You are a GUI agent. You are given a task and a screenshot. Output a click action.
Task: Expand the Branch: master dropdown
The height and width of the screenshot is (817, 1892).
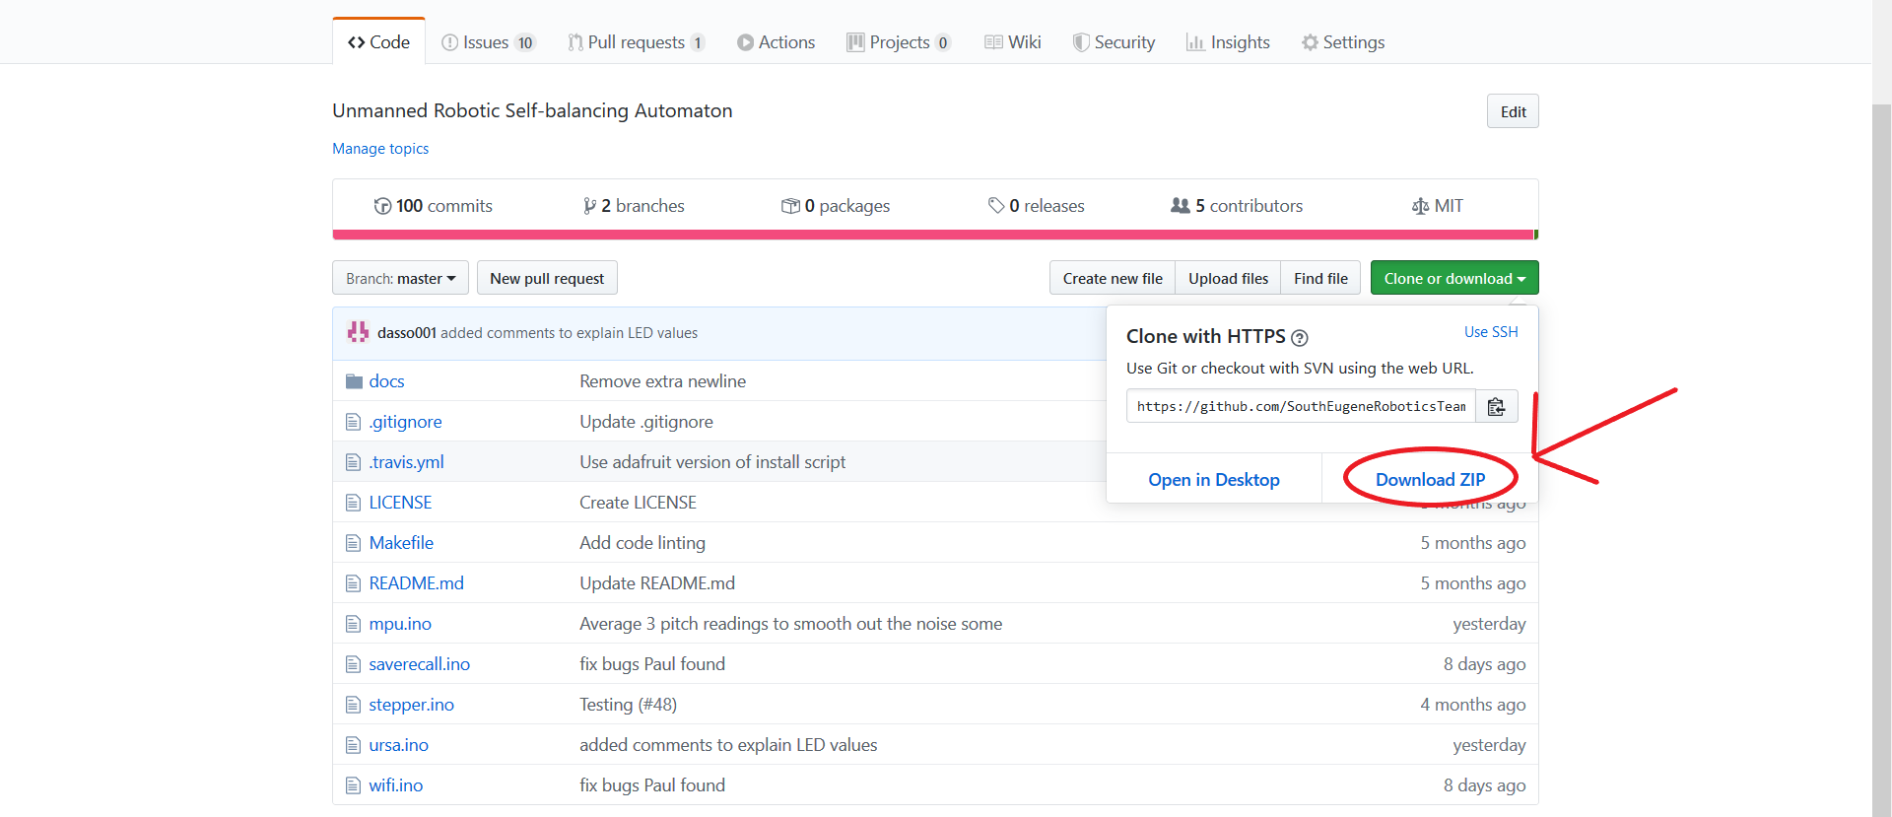point(400,278)
